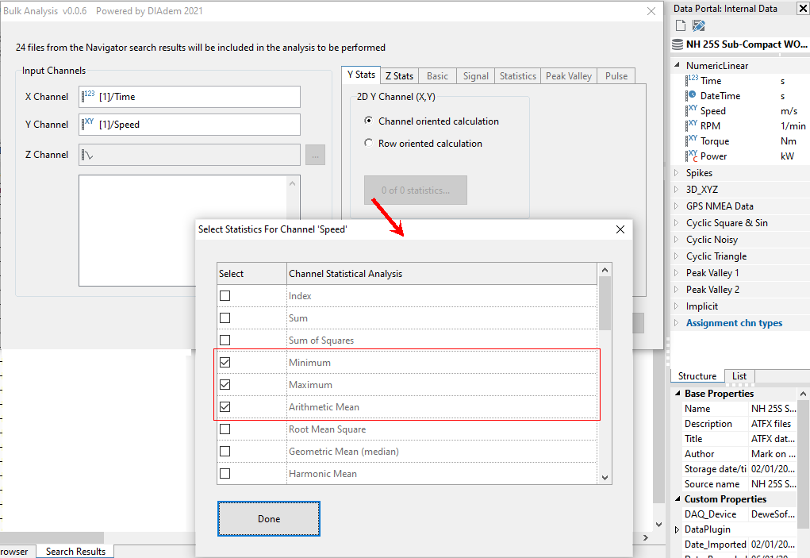Collapse the NumericLinear channel group
810x558 pixels.
click(677, 66)
